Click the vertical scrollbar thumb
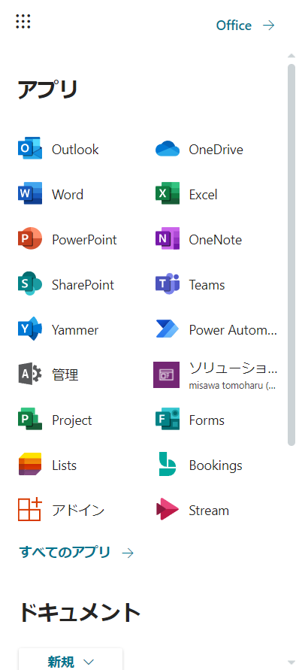299x670 pixels. (x=291, y=255)
